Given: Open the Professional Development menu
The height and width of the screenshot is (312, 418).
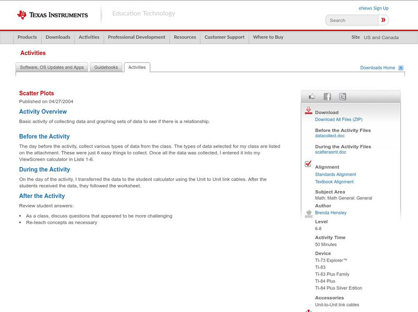Looking at the screenshot, I should (x=136, y=38).
